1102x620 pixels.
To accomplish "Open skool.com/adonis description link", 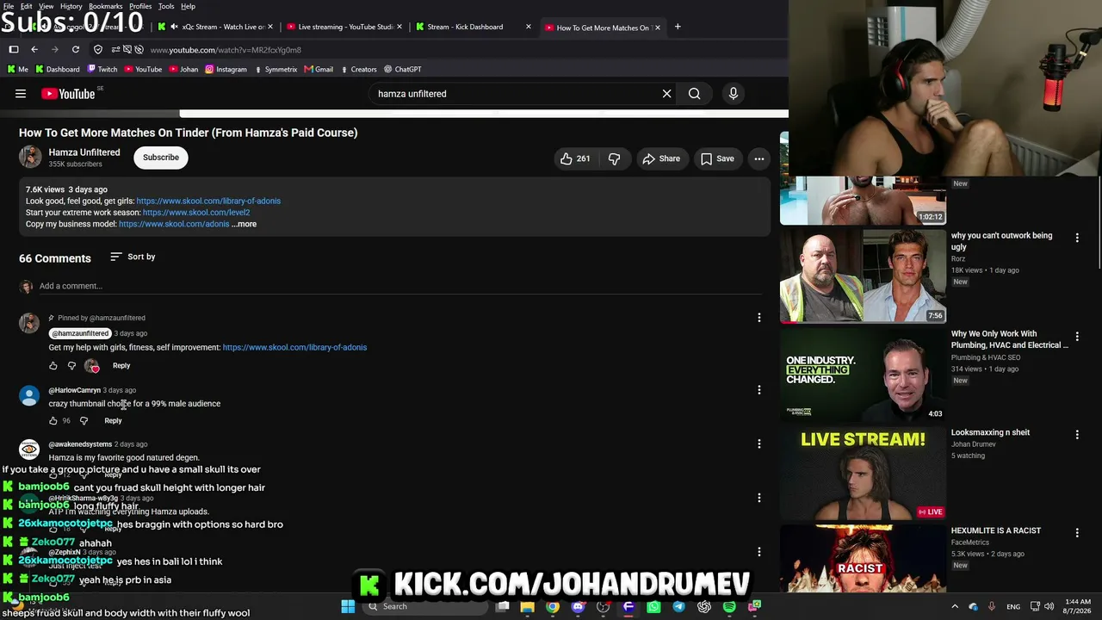I will coord(174,224).
